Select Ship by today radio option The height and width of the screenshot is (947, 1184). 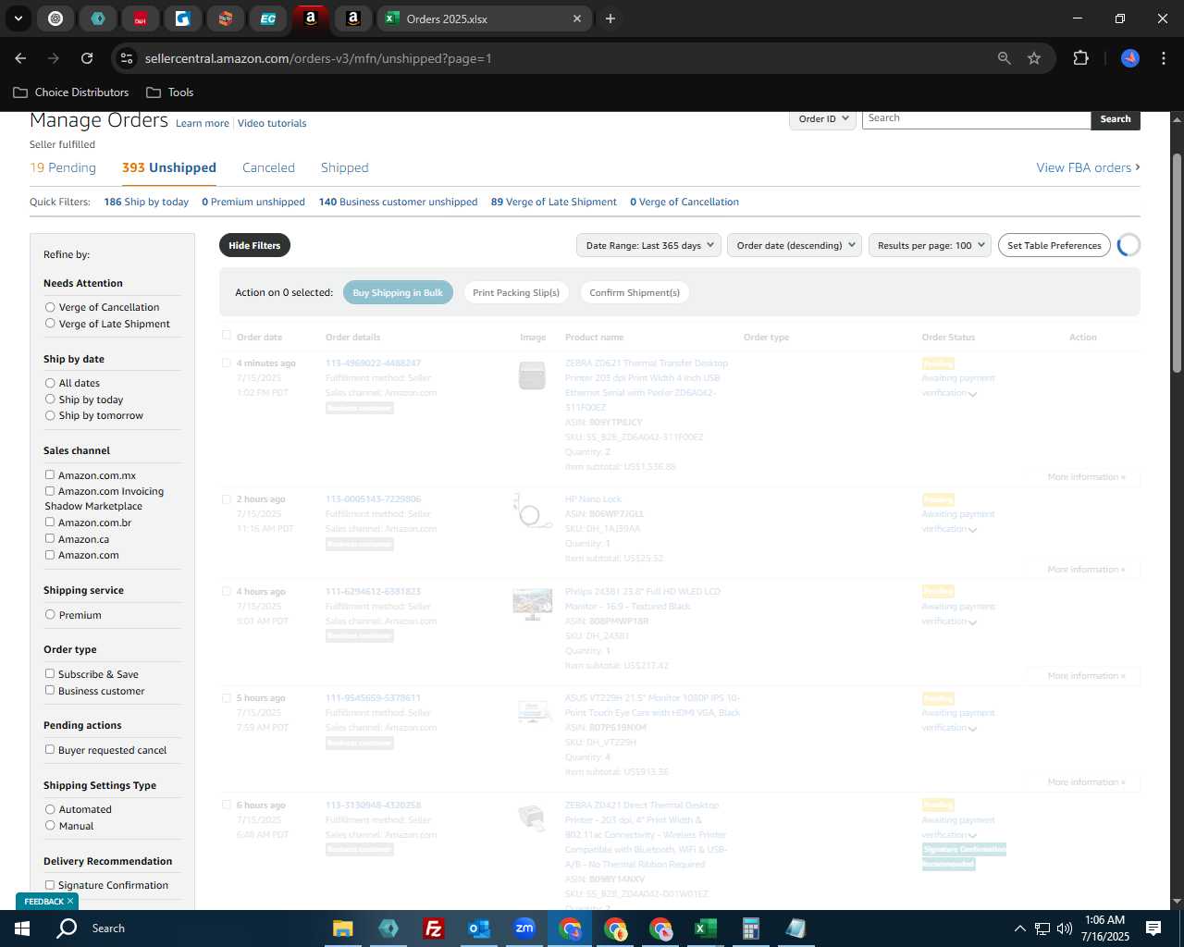pos(50,400)
